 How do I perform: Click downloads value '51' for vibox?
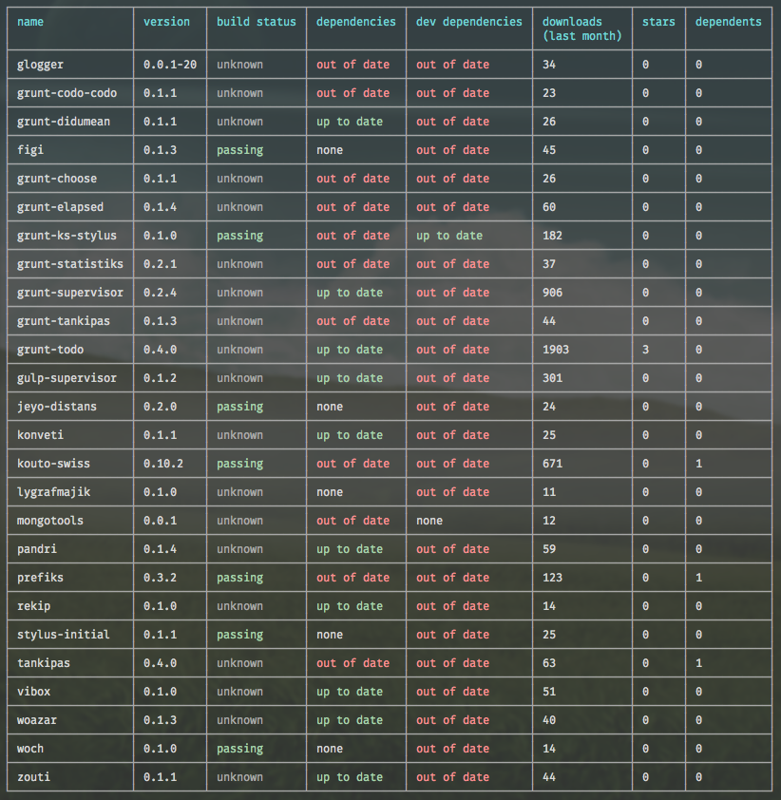coord(549,692)
